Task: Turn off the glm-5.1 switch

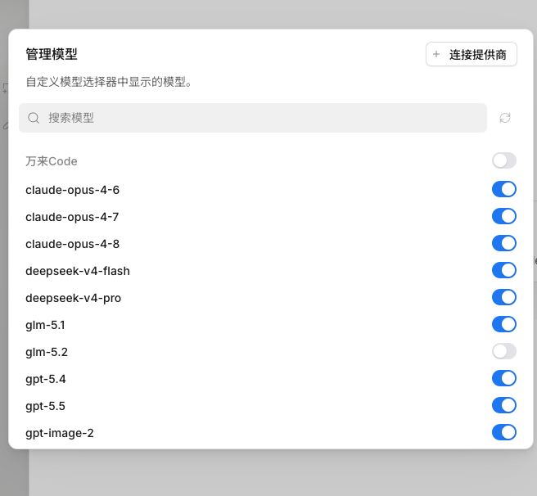Action: pyautogui.click(x=504, y=324)
